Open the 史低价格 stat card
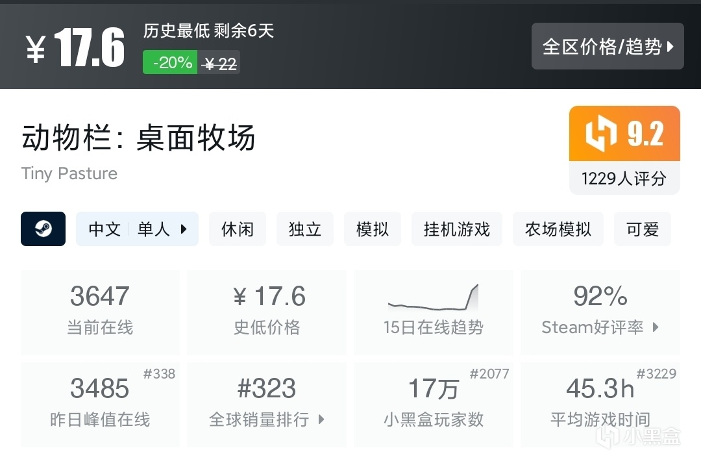The image size is (701, 461). pyautogui.click(x=267, y=312)
